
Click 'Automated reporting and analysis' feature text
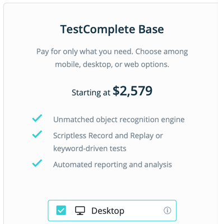pyautogui.click(x=113, y=165)
